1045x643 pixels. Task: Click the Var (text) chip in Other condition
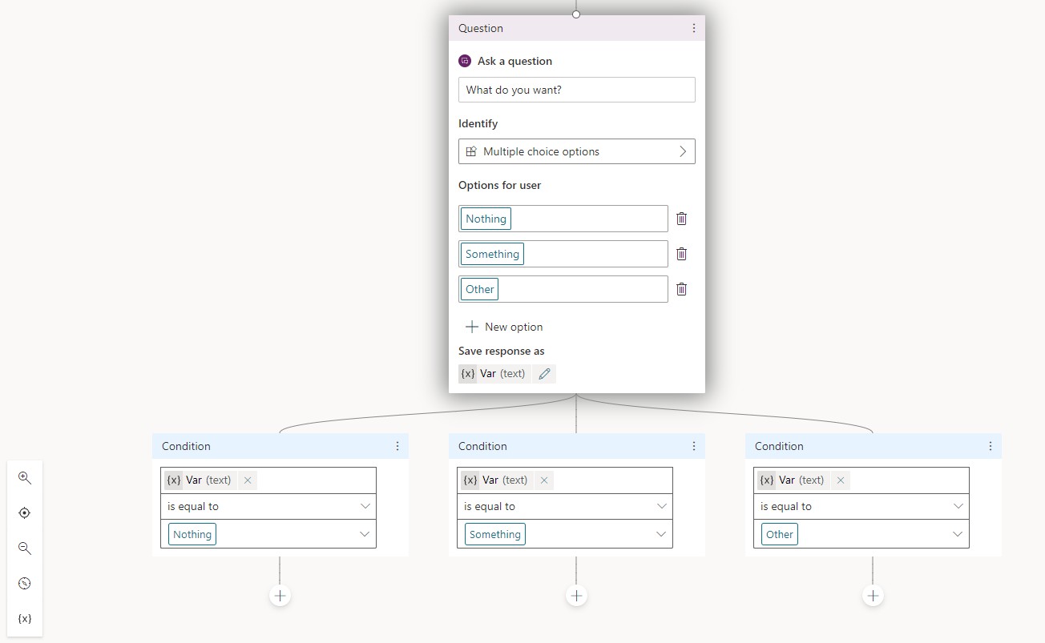tap(793, 480)
